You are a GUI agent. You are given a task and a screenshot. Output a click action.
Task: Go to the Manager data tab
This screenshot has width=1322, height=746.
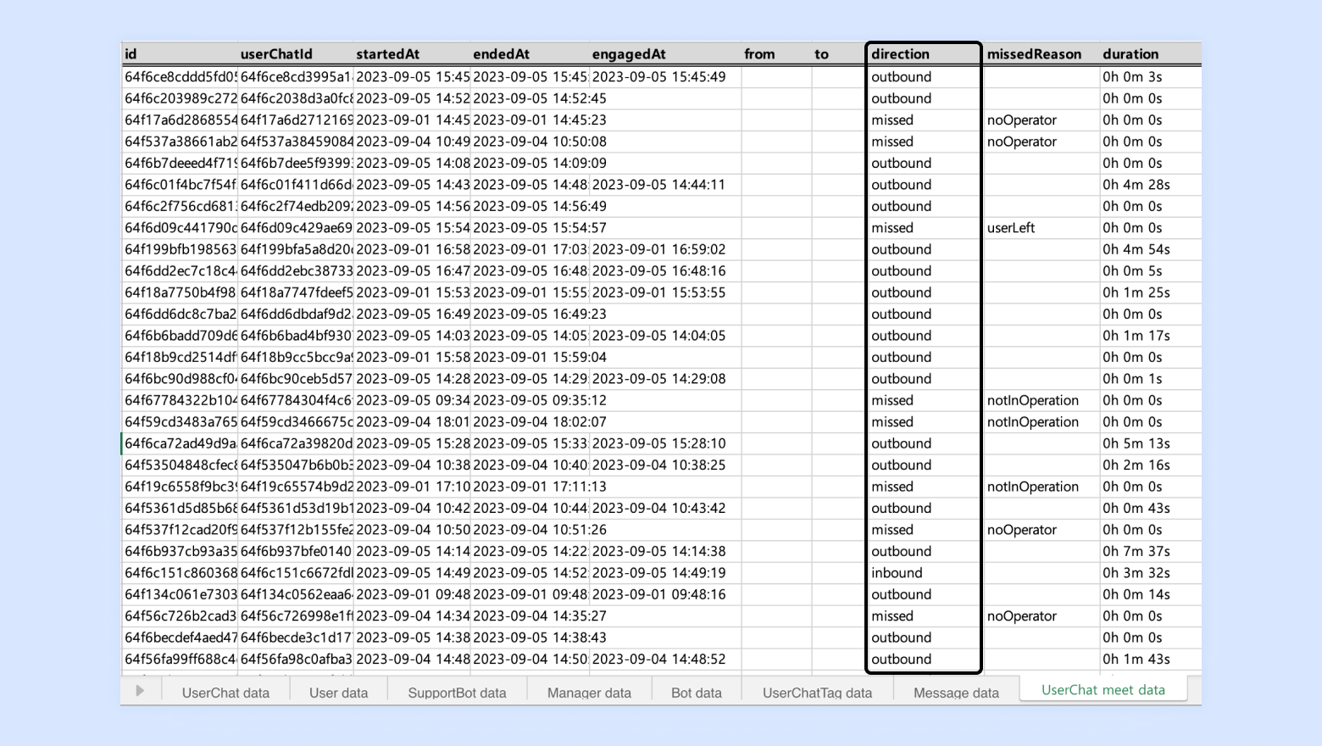589,692
